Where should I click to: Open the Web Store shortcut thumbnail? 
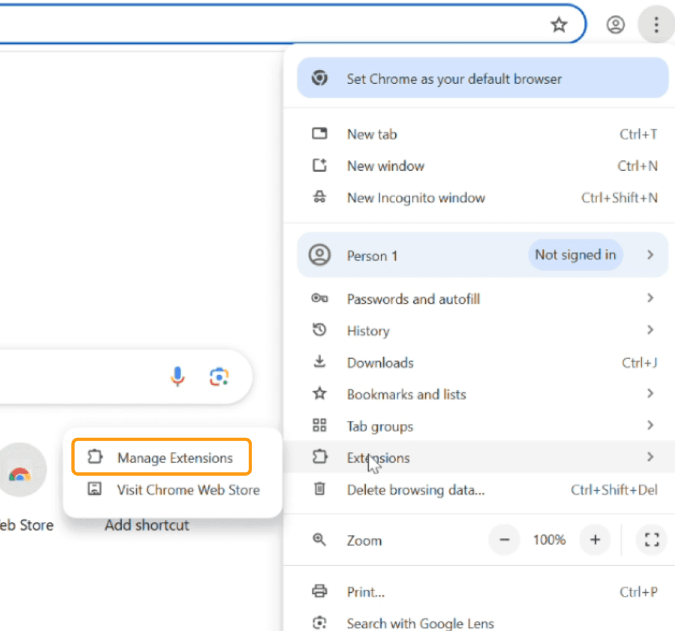coord(20,470)
